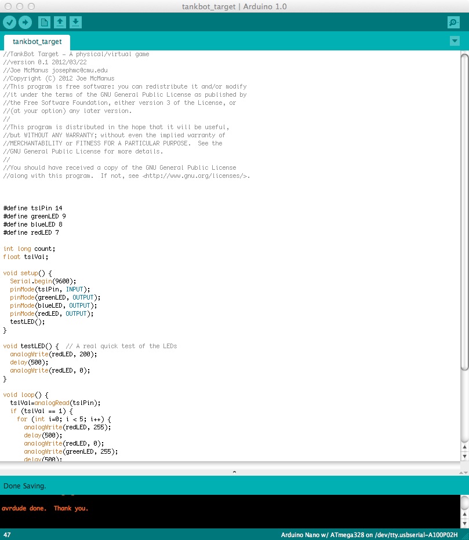Click the '//Copyright (C) 2012' comment line
469x540 pixels.
click(x=59, y=79)
